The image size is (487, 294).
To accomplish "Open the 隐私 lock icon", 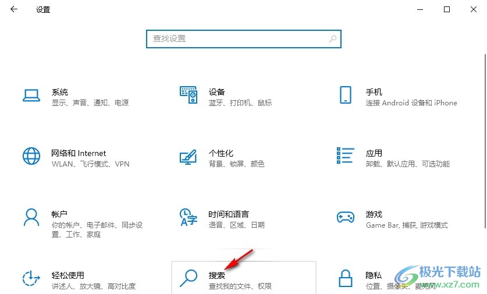I will (x=346, y=278).
